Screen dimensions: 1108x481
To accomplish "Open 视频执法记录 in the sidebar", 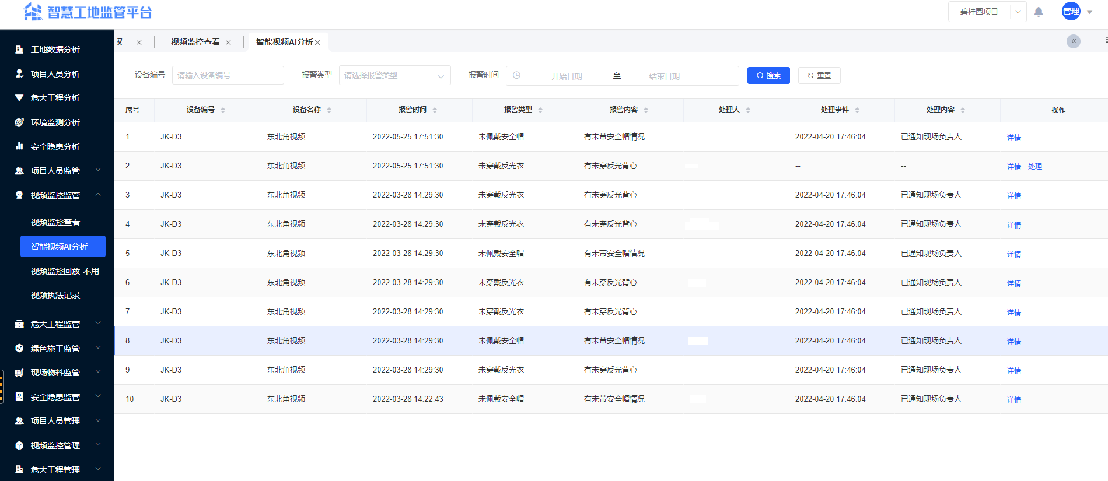I will tap(55, 295).
